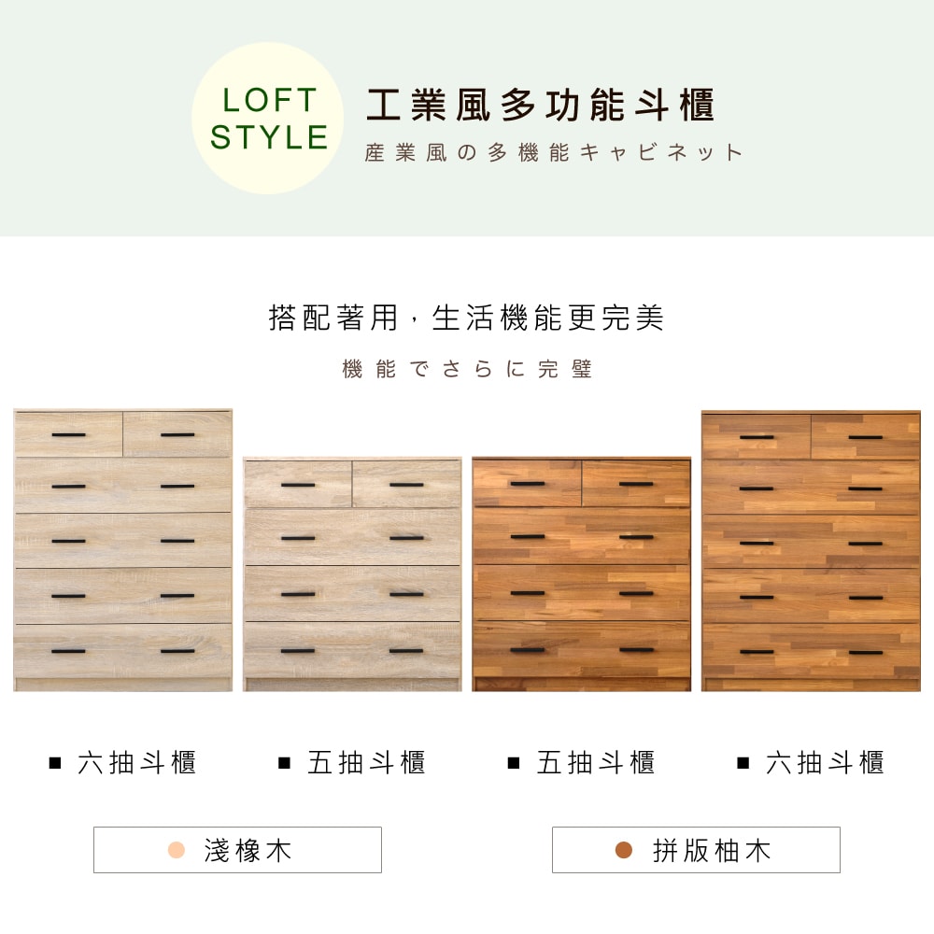Image resolution: width=934 pixels, height=934 pixels.
Task: Click the teak five-drawer chest image
Action: (x=581, y=574)
